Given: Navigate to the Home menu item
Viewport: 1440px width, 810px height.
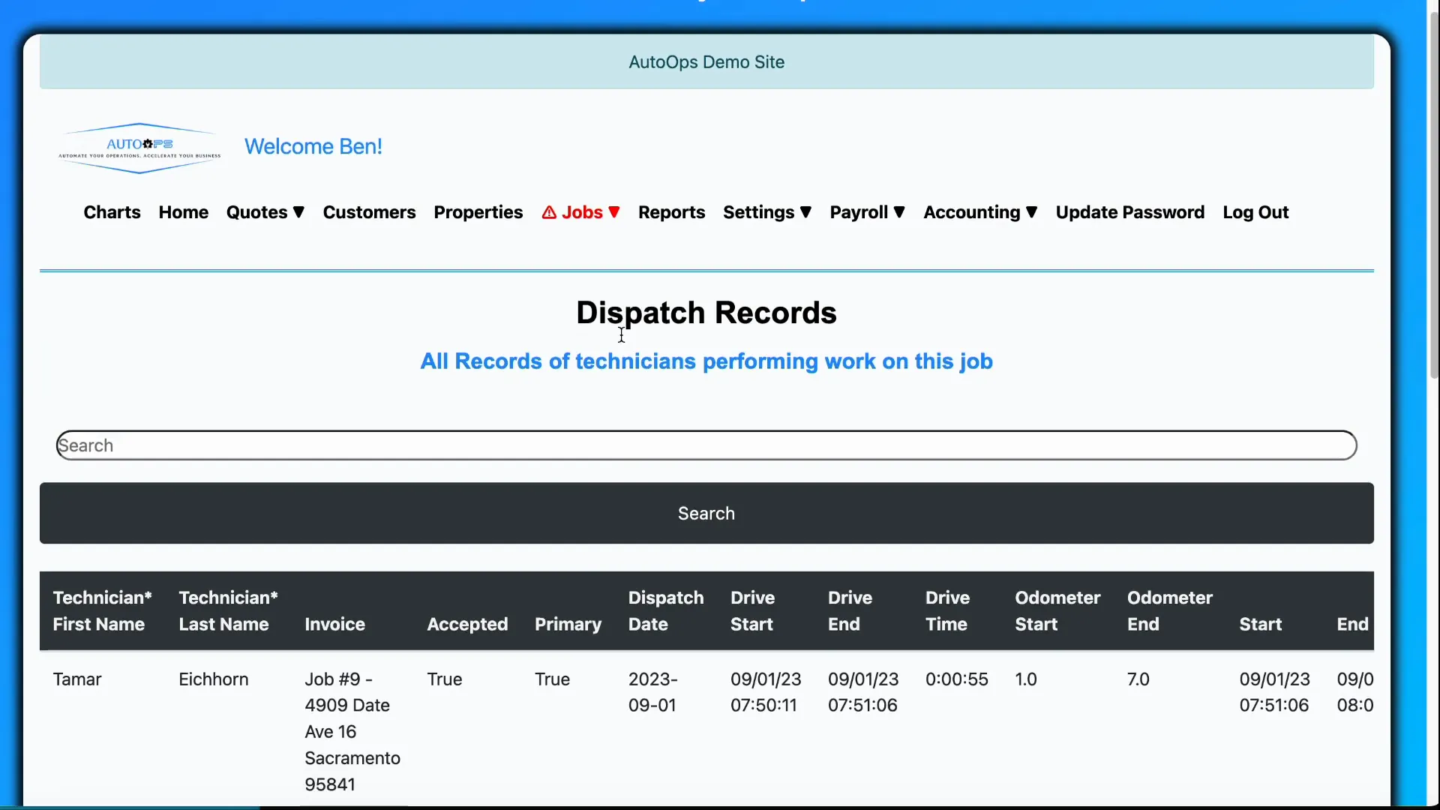Looking at the screenshot, I should point(183,212).
